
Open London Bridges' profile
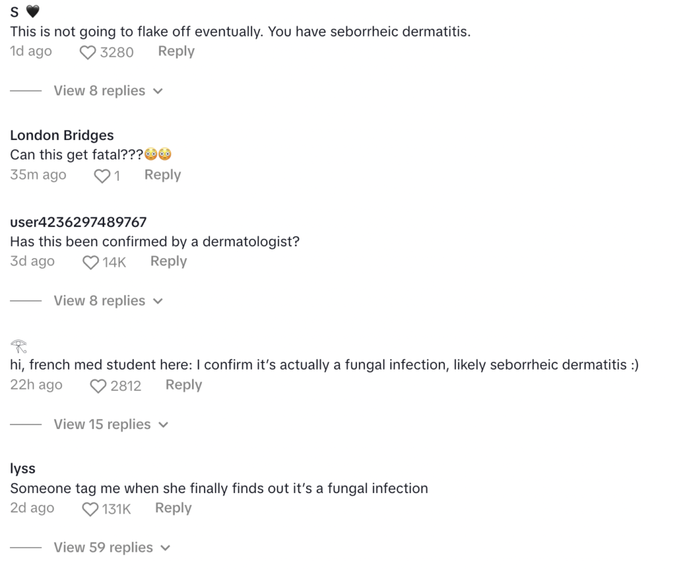pos(62,135)
